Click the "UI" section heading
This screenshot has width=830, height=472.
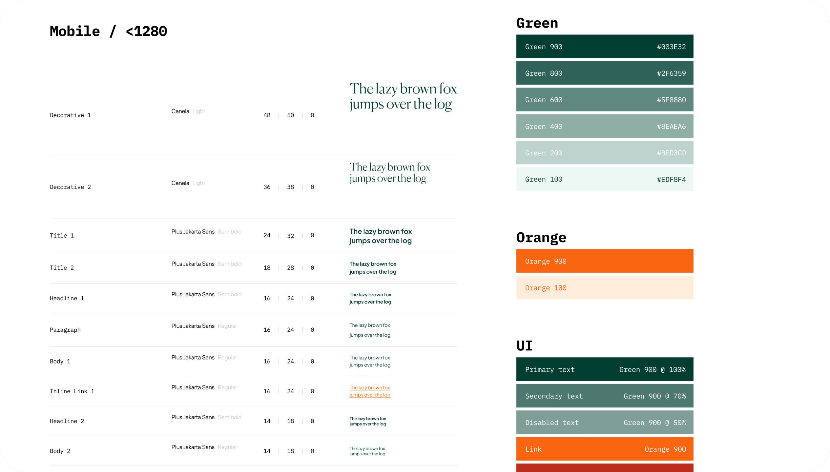[524, 346]
